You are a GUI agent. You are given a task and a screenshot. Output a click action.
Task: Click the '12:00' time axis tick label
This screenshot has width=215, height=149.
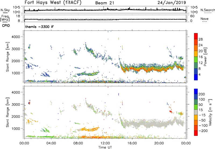tap(105, 143)
